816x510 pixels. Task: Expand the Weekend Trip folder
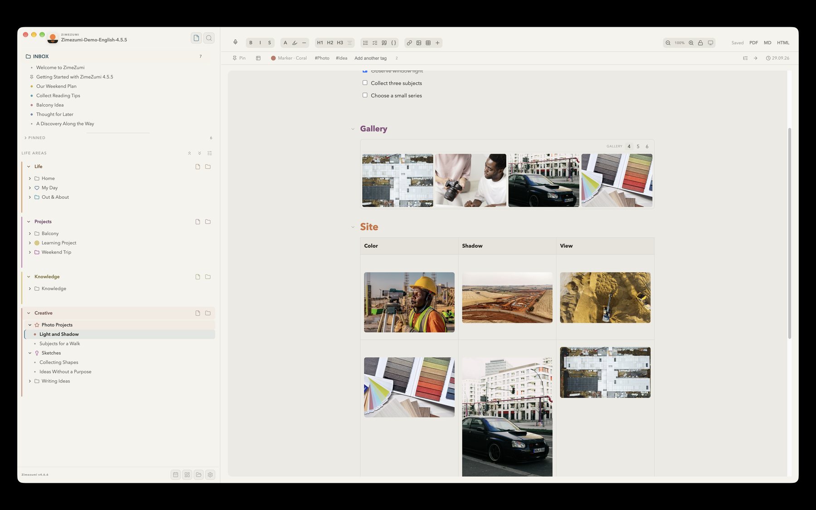30,252
